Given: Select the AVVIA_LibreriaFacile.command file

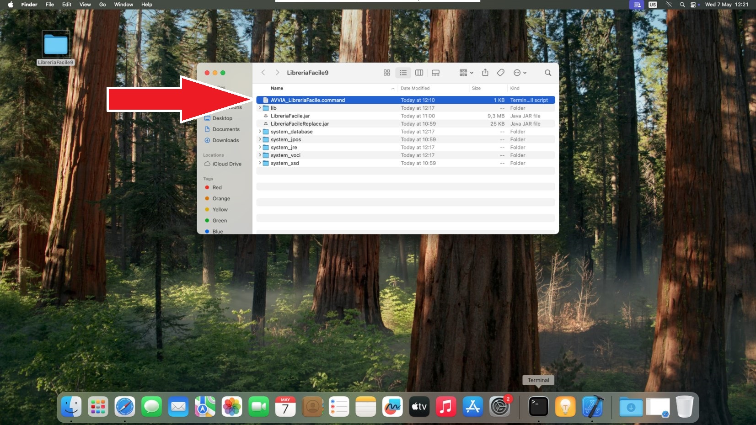Looking at the screenshot, I should tap(308, 100).
